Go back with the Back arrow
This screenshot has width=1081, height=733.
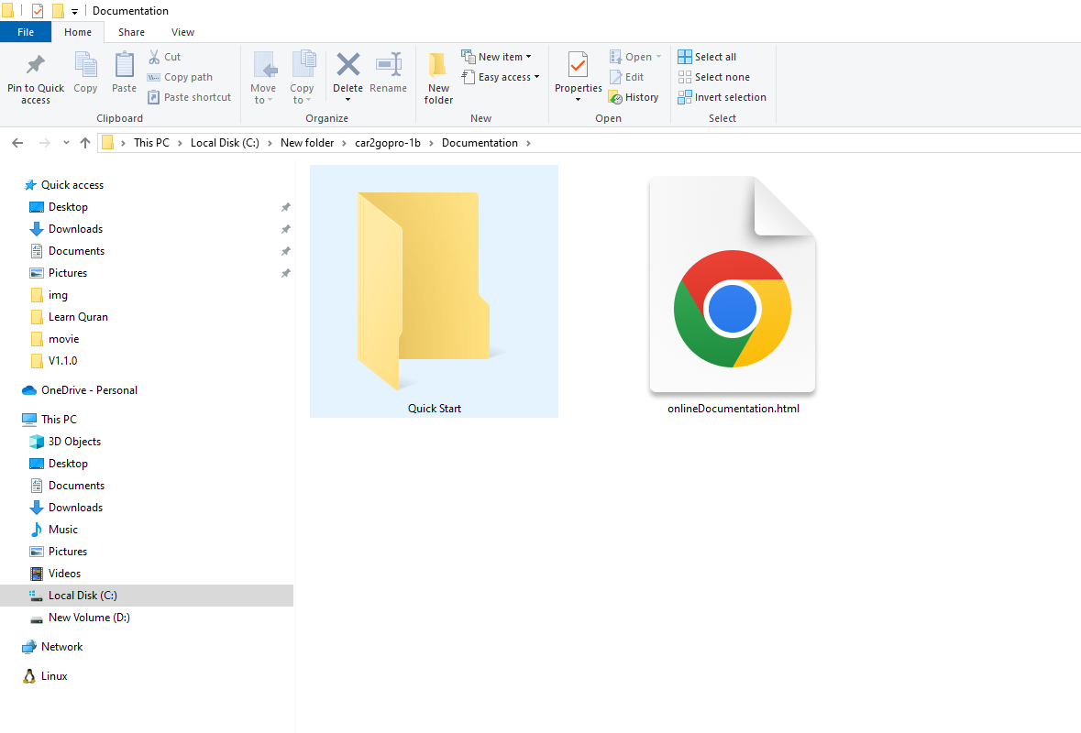[x=18, y=143]
